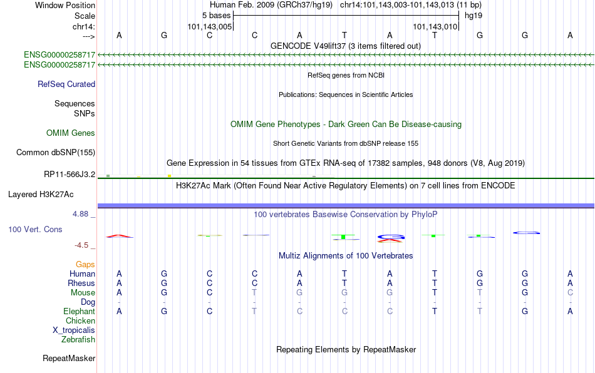The height and width of the screenshot is (373, 595).
Task: Select the X_tropicalis alignment row label
Action: (x=74, y=330)
